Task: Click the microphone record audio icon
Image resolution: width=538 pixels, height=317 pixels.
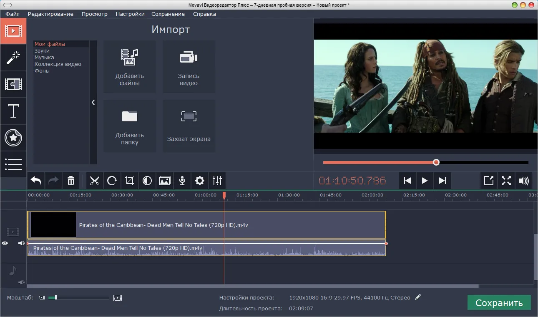Action: [182, 181]
